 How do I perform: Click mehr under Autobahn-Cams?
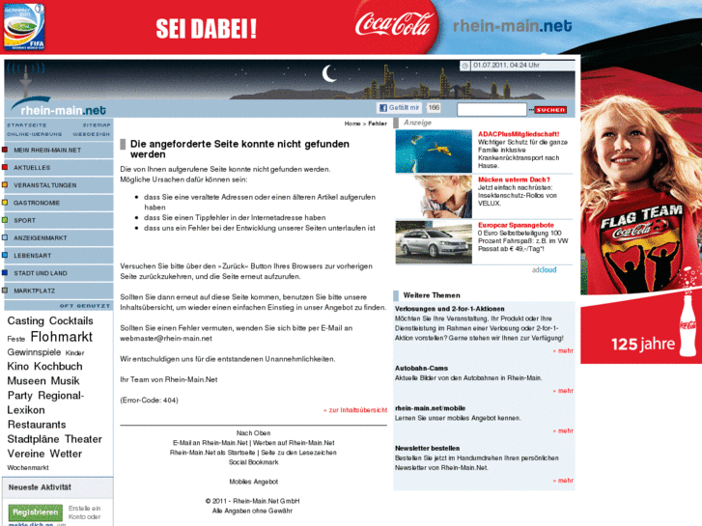click(x=563, y=391)
